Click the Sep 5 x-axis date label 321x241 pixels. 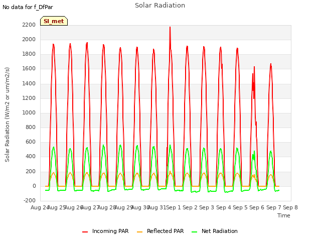tap(240, 207)
